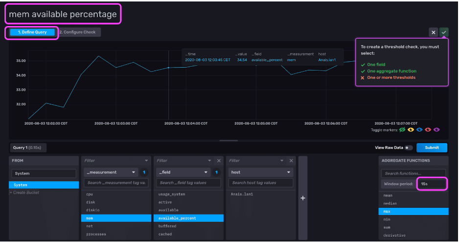Select the System bucket
Image resolution: width=460 pixels, height=243 pixels.
point(44,185)
